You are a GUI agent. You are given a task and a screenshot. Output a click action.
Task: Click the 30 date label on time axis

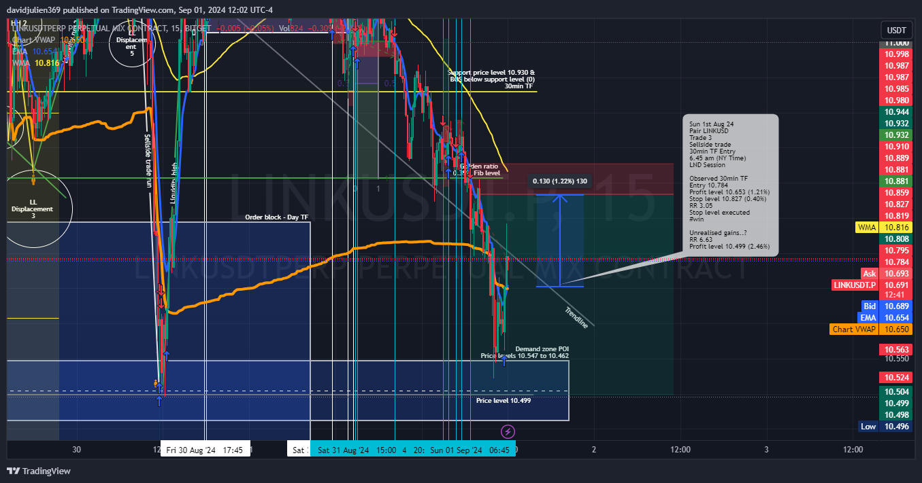pos(77,450)
